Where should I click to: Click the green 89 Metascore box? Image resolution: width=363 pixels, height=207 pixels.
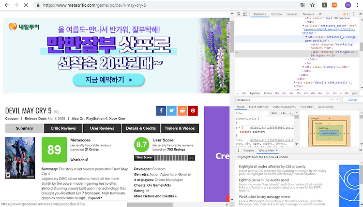pos(54,150)
